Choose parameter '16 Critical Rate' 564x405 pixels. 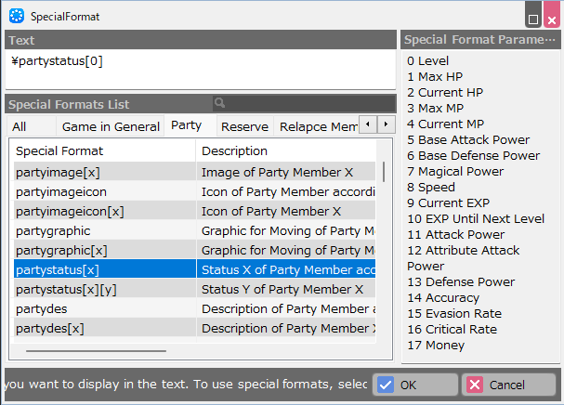(x=452, y=330)
